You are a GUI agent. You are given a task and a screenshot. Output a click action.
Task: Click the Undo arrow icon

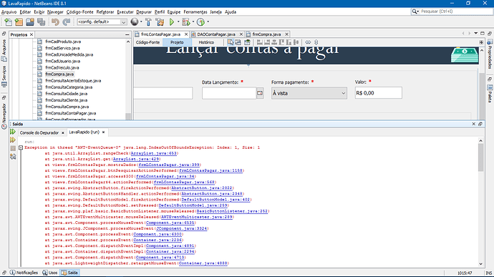(55, 22)
